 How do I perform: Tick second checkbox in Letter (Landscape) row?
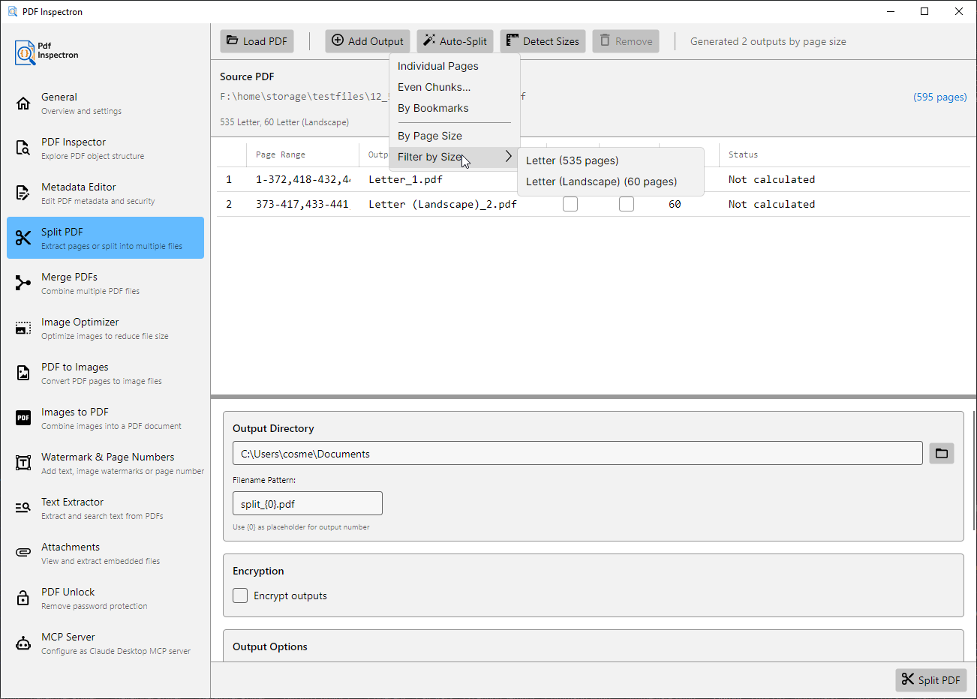tap(627, 204)
